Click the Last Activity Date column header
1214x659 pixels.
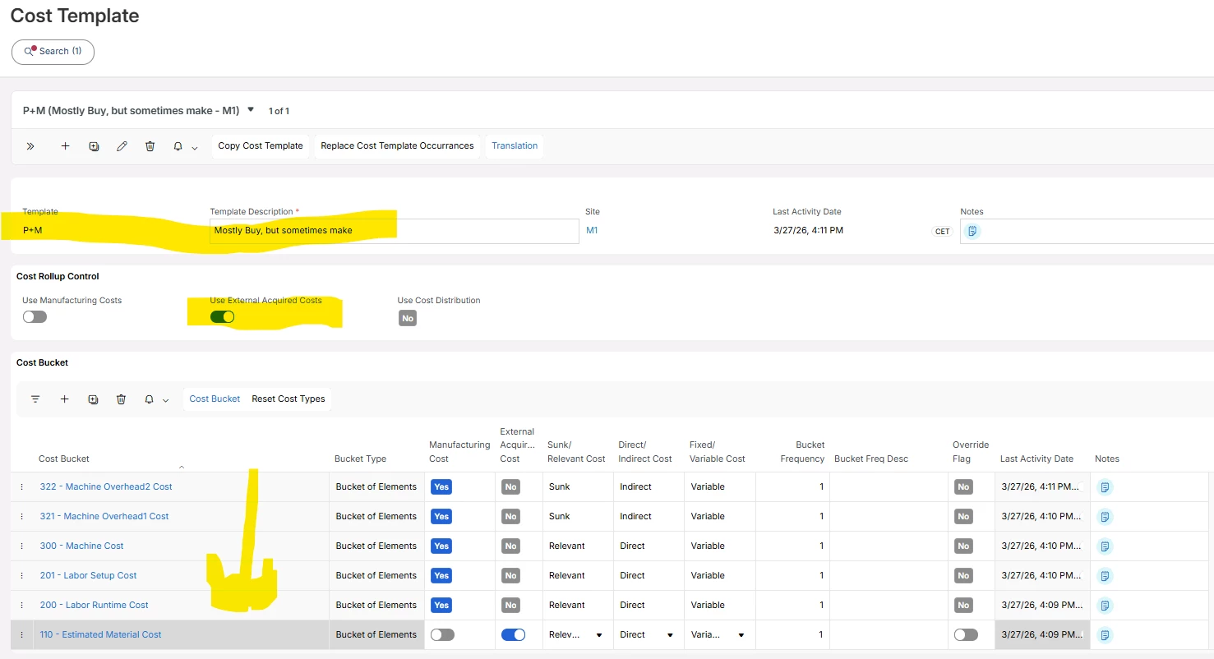[1036, 459]
